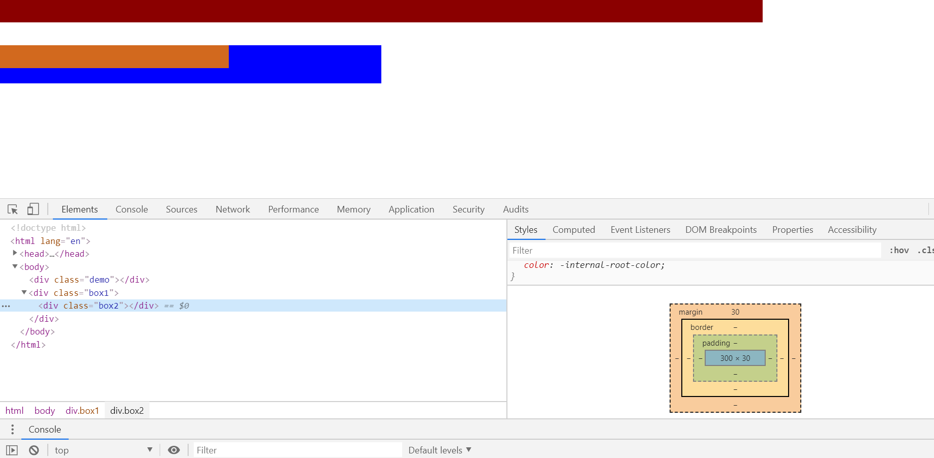The width and height of the screenshot is (934, 458).
Task: Open the Console panel tab
Action: tap(132, 209)
